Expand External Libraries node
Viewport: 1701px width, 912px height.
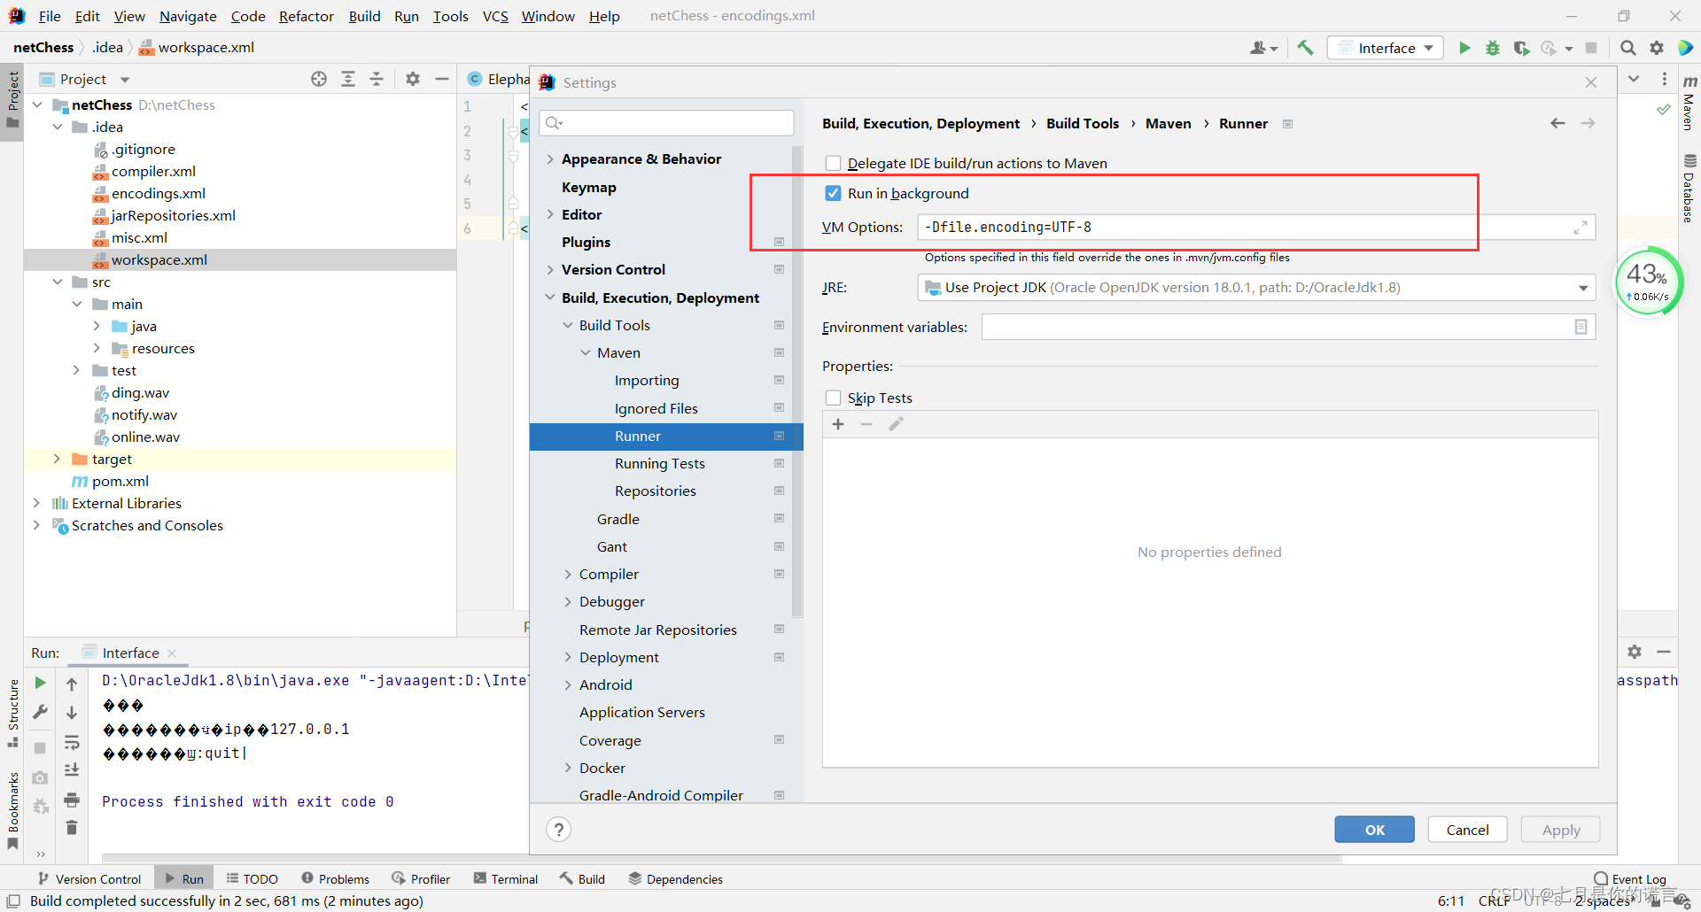coord(36,503)
